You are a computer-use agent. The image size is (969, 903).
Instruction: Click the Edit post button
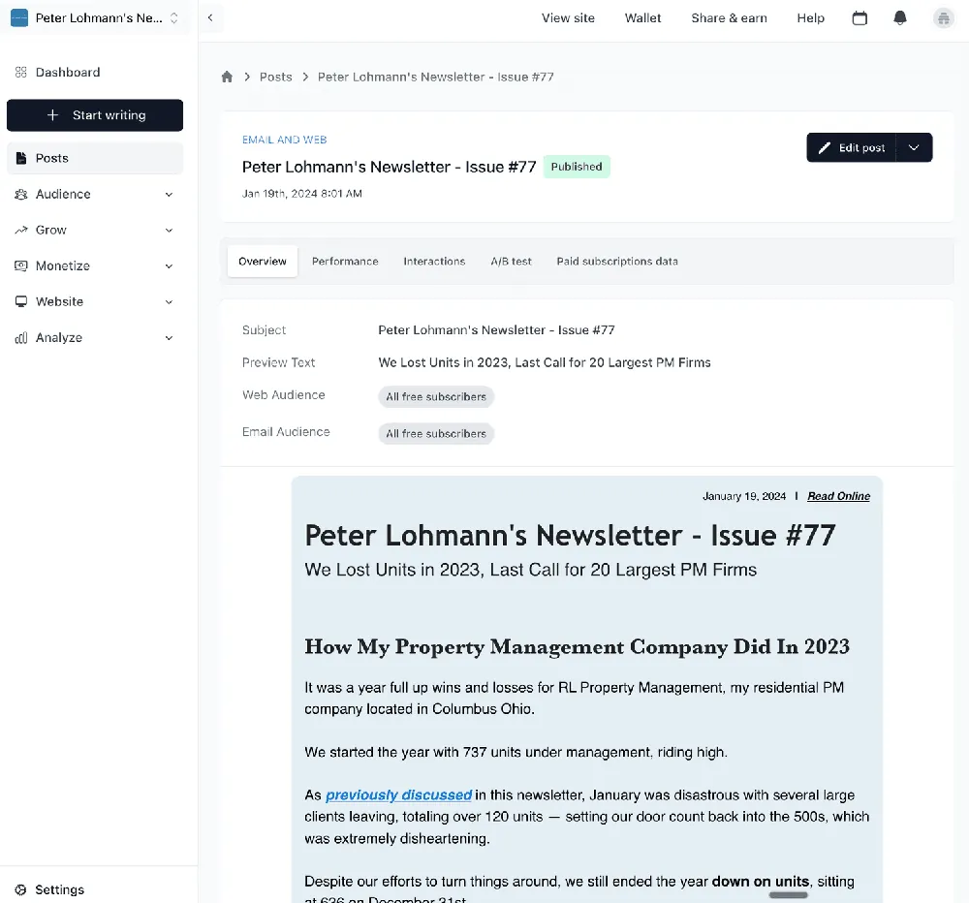point(851,147)
